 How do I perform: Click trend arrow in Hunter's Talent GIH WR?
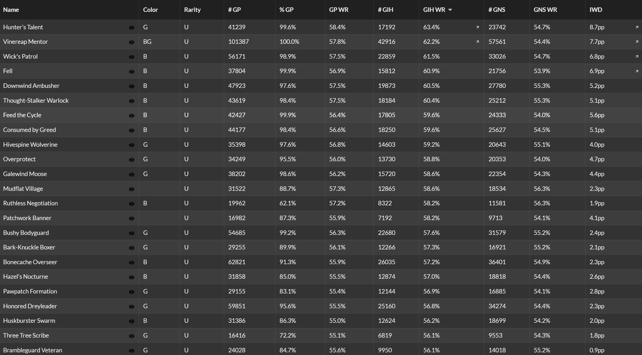(x=477, y=27)
